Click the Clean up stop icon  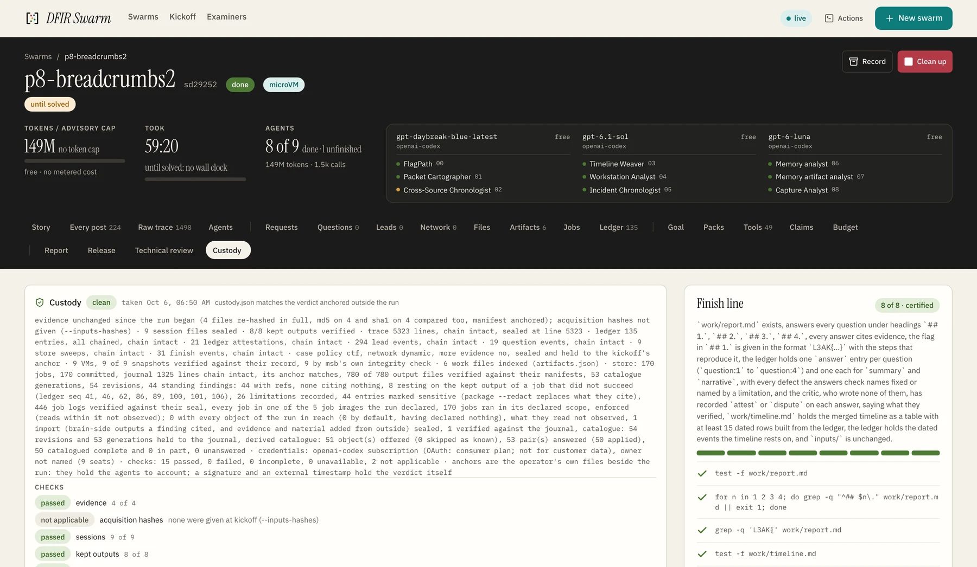click(909, 62)
